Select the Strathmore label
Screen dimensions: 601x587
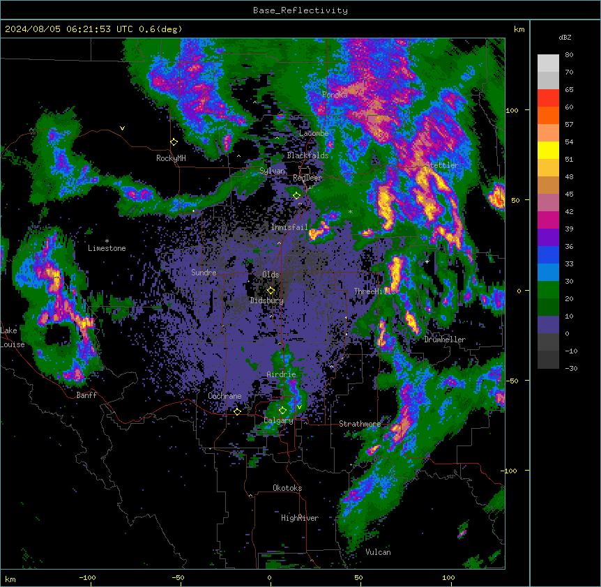coord(360,424)
